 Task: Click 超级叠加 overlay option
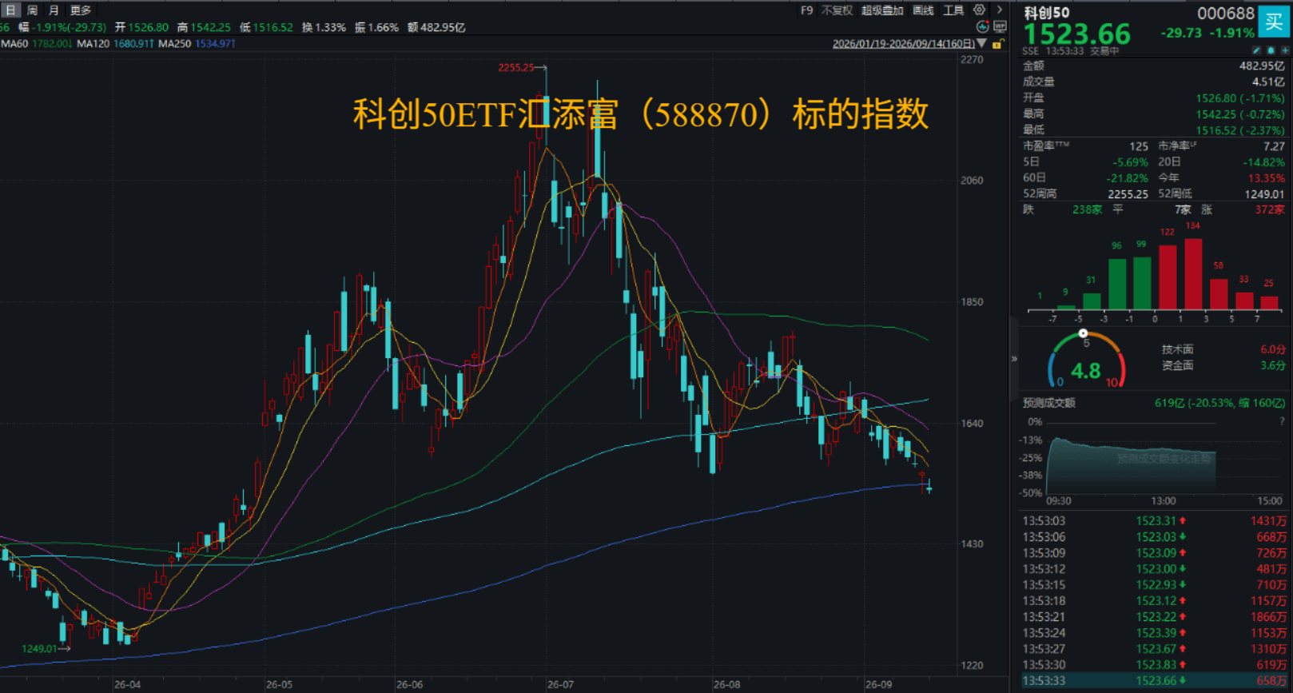(x=882, y=10)
